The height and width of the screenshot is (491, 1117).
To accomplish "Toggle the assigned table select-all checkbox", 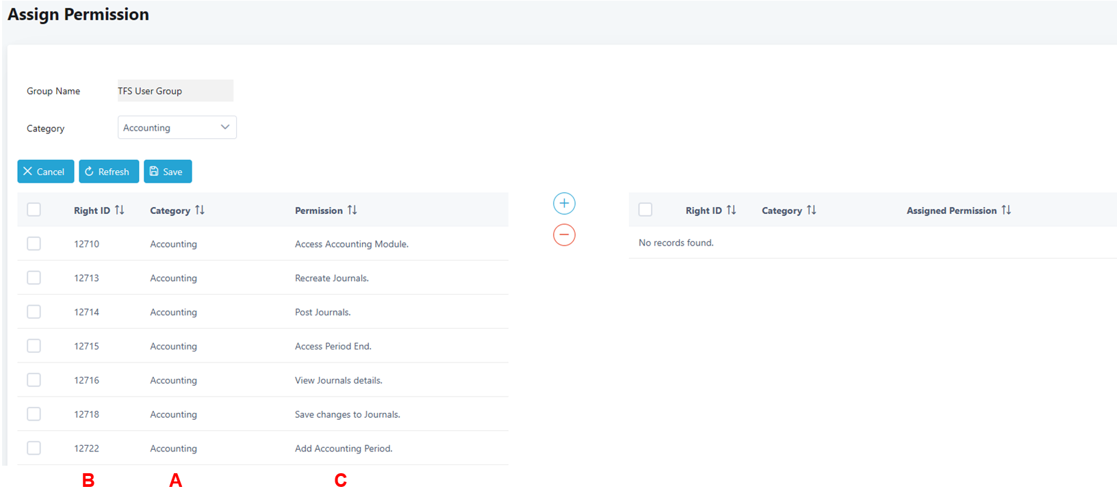I will [645, 209].
